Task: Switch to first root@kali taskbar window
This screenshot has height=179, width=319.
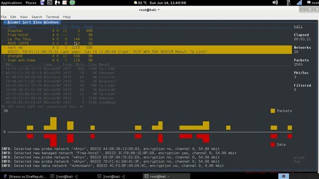Action: (64, 177)
